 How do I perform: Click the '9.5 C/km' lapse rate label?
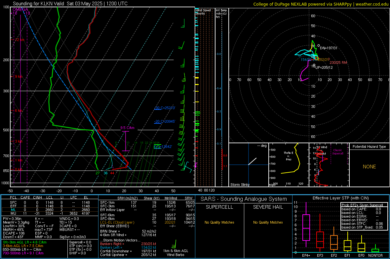[127, 128]
